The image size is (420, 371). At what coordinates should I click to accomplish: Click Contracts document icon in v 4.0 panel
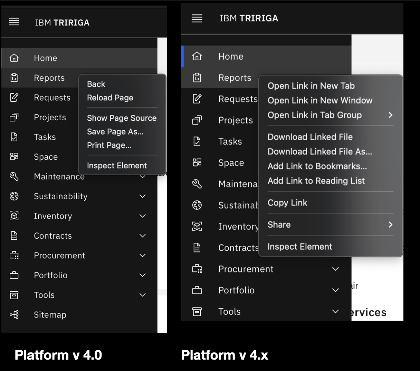pos(14,235)
